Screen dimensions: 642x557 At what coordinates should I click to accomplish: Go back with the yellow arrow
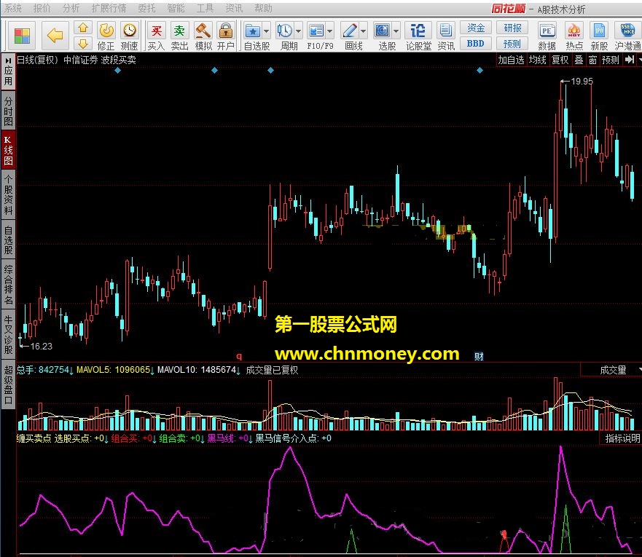[55, 36]
